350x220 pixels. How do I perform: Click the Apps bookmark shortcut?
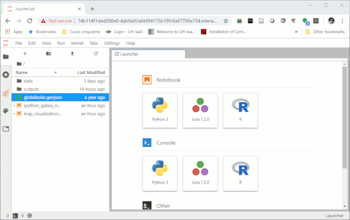[14, 32]
